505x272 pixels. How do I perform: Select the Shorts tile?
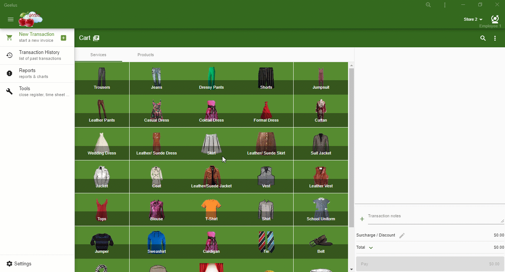pos(266,78)
